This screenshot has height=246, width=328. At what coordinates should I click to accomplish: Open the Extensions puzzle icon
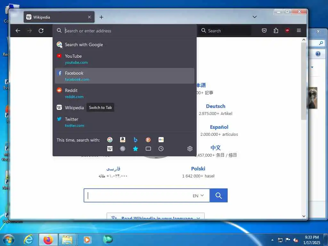coord(276,30)
